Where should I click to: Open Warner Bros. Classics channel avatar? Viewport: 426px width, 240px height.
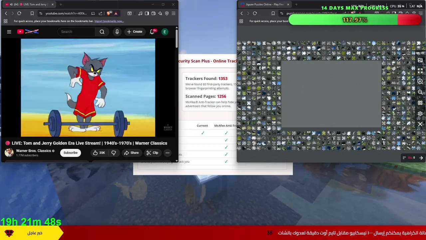tap(9, 153)
